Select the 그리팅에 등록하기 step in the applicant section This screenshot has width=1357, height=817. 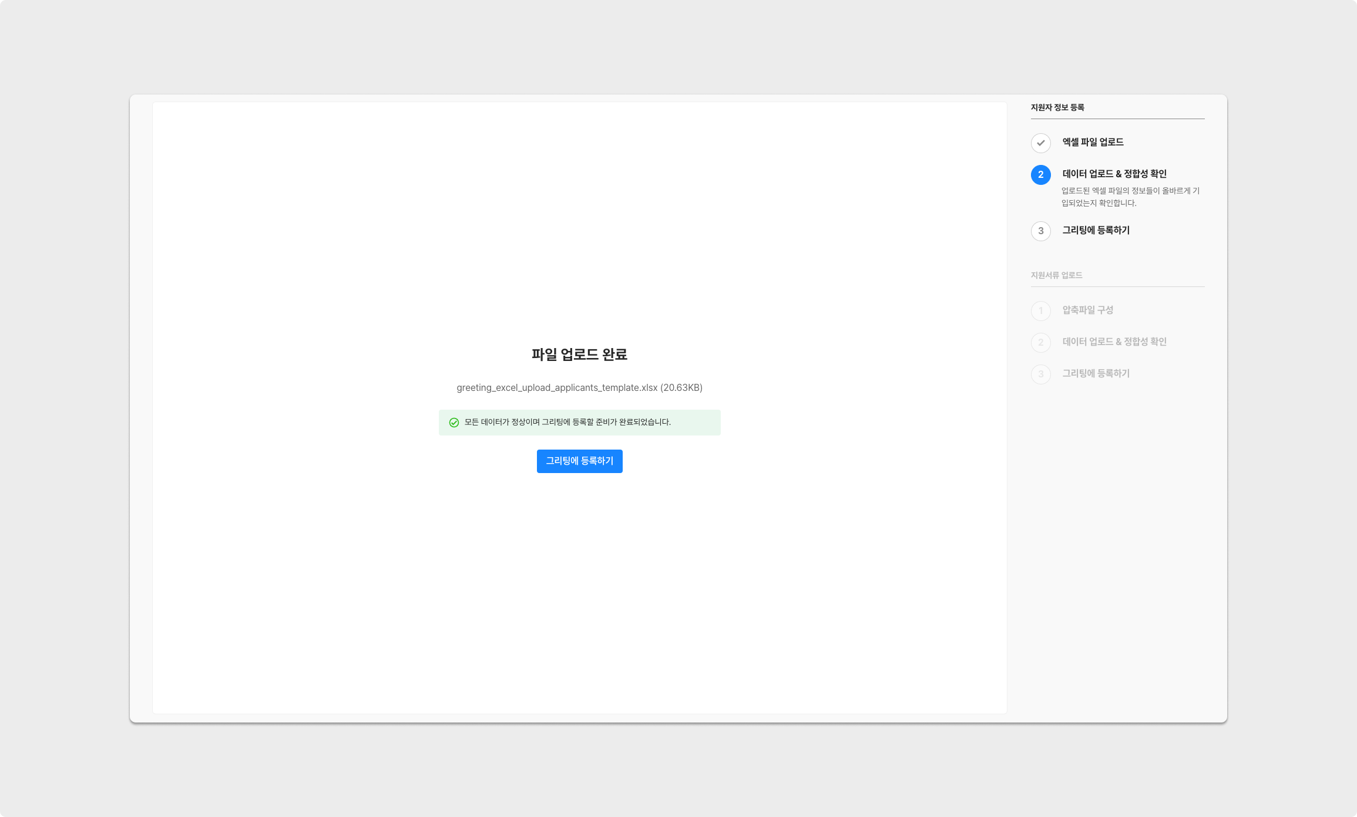1096,230
